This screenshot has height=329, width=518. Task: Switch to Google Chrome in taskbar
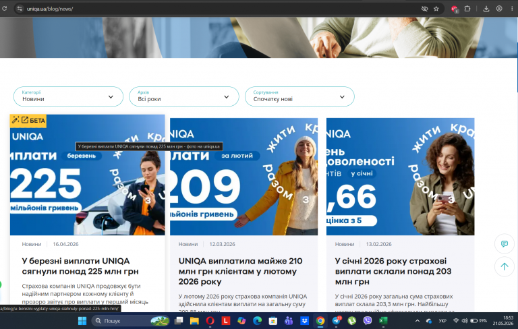coord(320,321)
